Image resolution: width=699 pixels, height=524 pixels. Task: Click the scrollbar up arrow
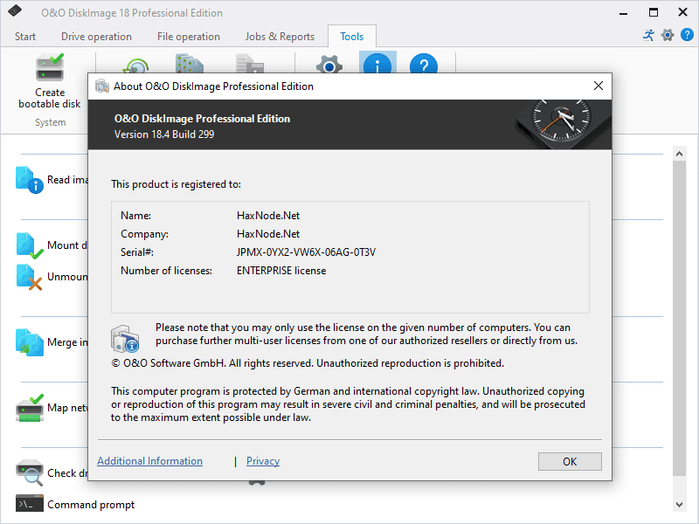pos(679,155)
